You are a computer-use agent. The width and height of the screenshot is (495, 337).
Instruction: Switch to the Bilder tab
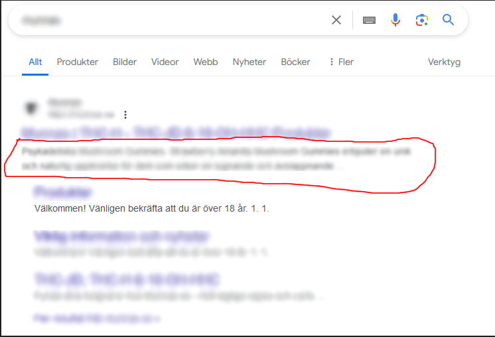pyautogui.click(x=125, y=62)
